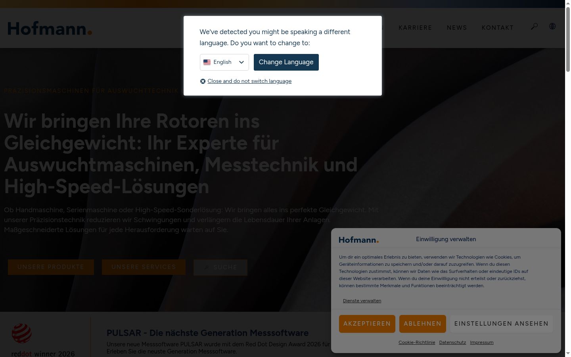Open the News menu item

[457, 28]
